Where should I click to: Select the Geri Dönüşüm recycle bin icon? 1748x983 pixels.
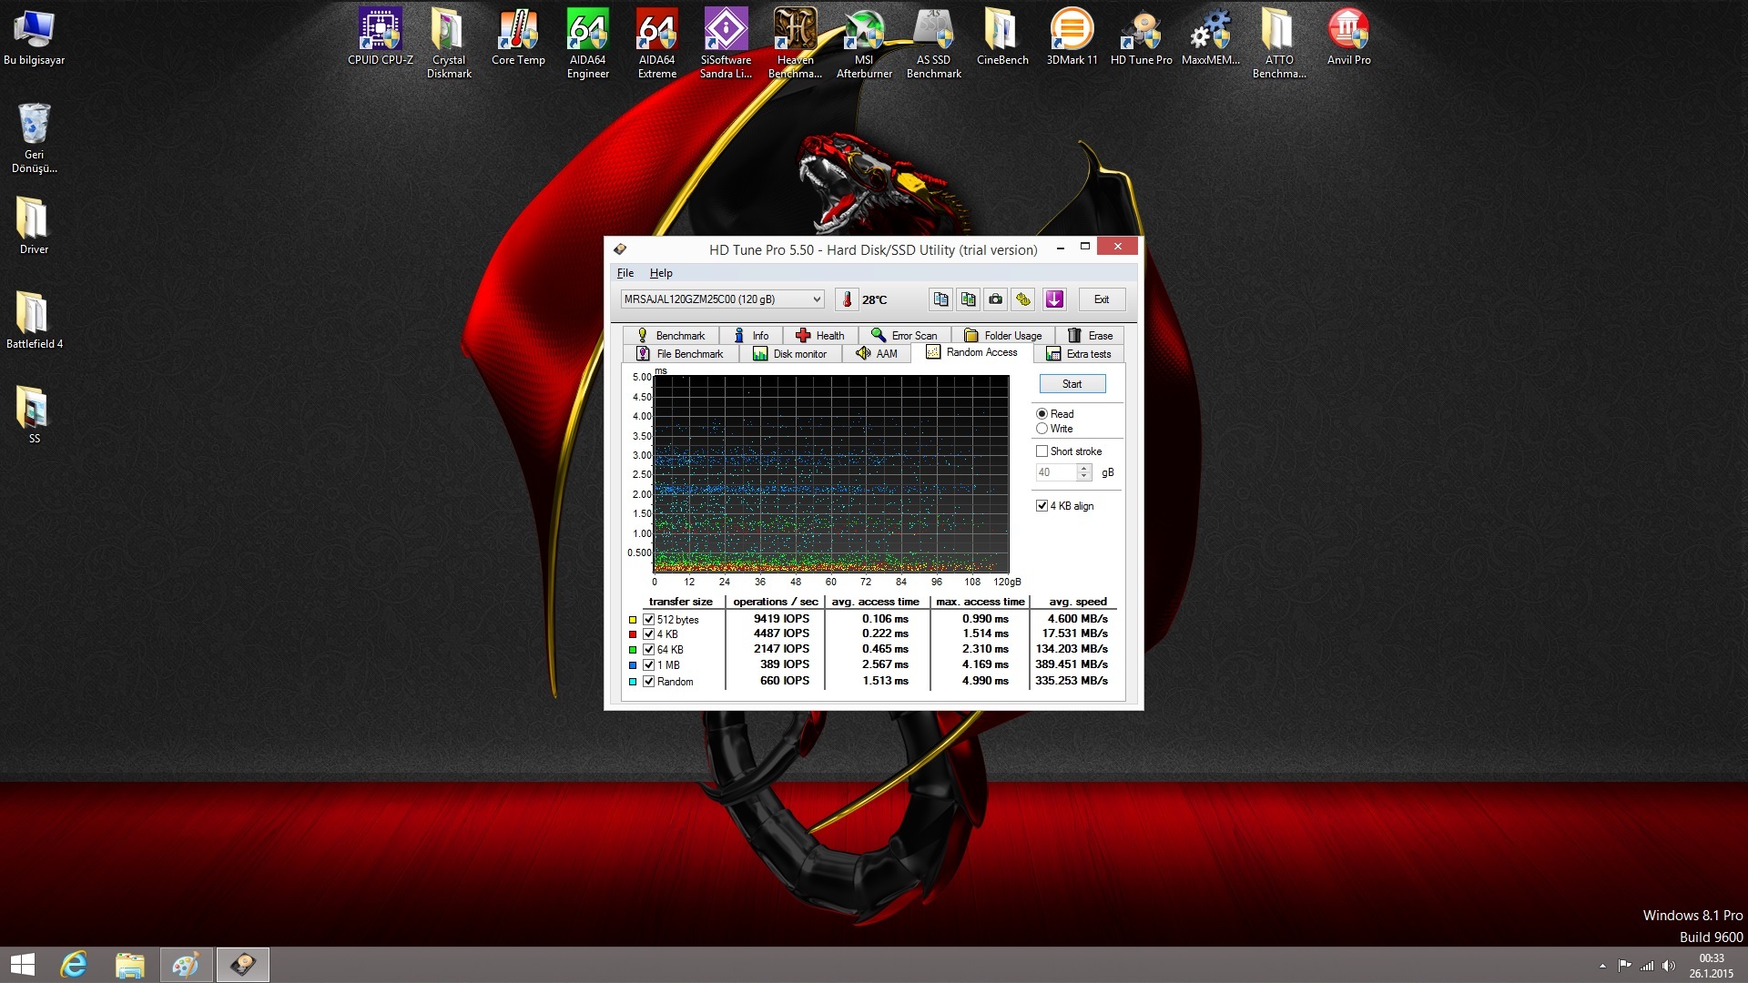point(35,137)
